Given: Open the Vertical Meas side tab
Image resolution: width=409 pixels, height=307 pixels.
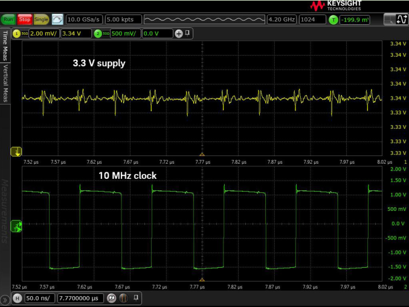Looking at the screenshot, I should click(5, 83).
